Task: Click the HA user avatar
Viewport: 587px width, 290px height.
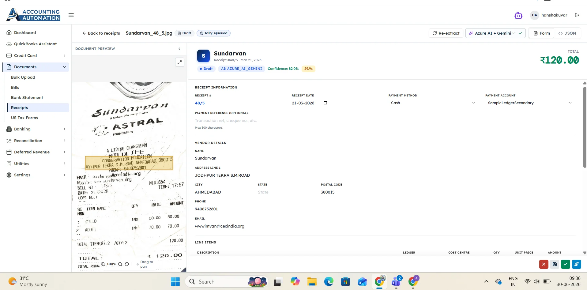Action: (x=534, y=15)
